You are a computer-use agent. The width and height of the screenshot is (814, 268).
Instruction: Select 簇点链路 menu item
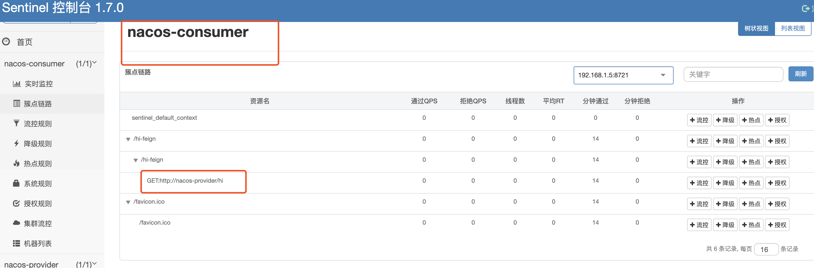pos(38,104)
